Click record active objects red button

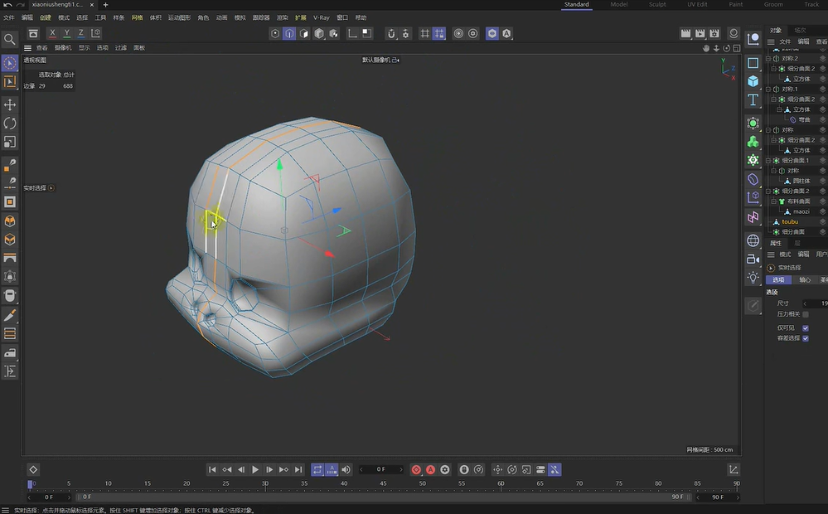416,469
